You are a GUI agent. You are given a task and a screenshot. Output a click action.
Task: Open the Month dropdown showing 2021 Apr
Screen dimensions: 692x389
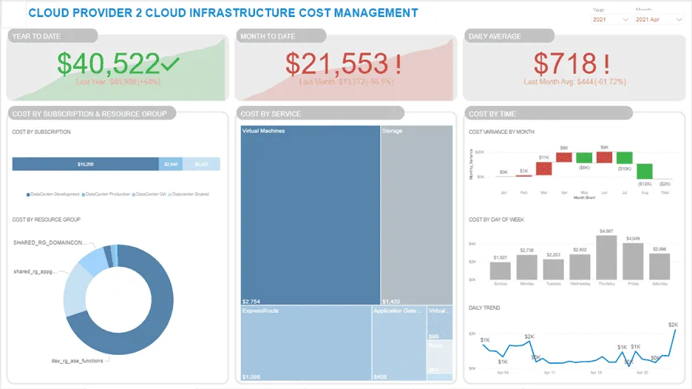click(658, 20)
